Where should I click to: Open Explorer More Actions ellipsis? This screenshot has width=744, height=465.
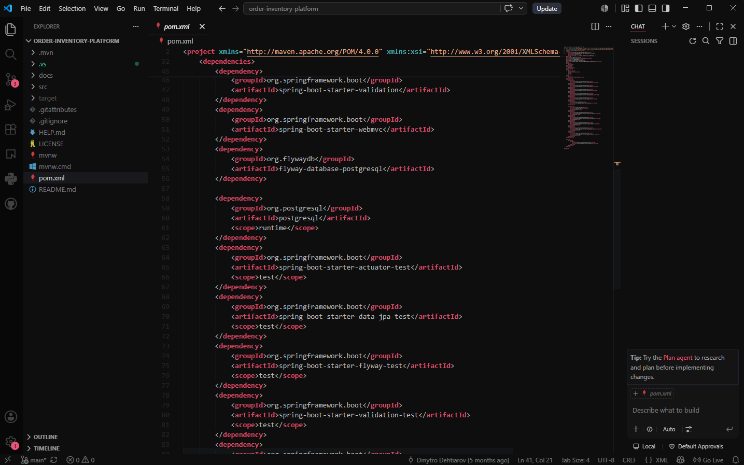click(x=136, y=26)
